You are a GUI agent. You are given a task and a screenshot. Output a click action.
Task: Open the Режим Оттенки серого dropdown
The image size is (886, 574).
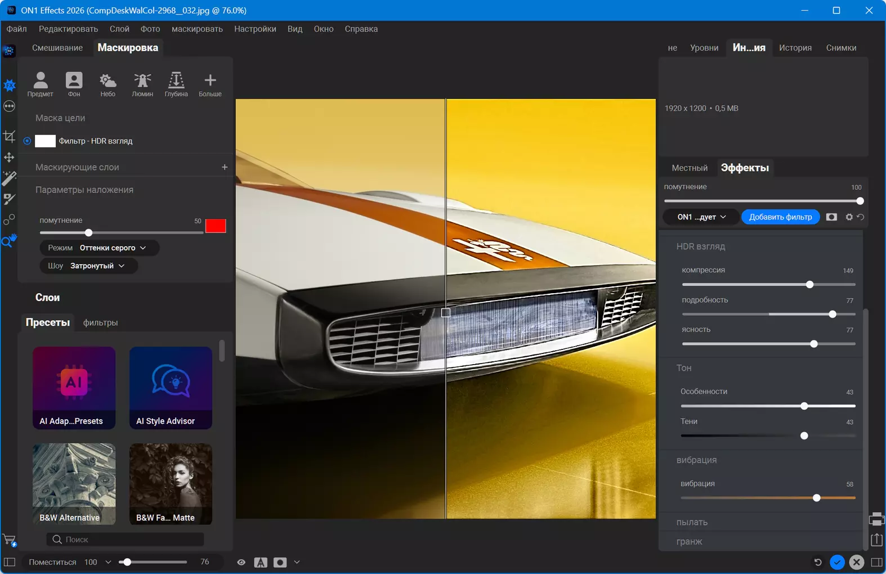(x=99, y=248)
